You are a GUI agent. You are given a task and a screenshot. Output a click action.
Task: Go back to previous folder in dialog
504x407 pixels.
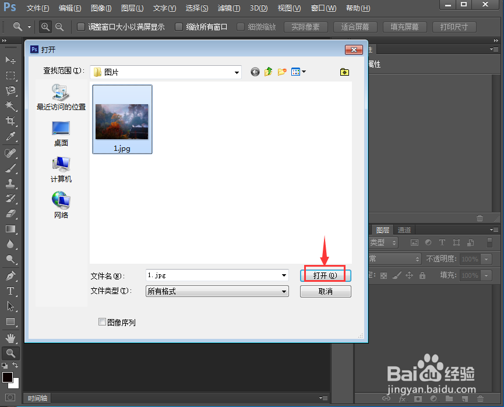click(255, 72)
